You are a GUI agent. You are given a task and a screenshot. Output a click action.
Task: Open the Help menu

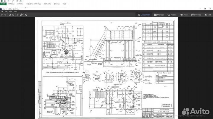15,11
